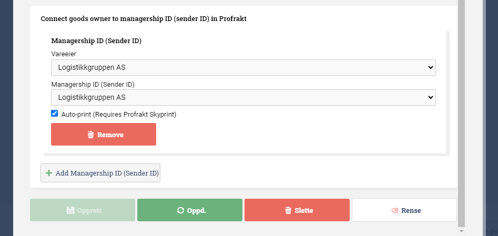The width and height of the screenshot is (498, 236).
Task: Click the Rense clear button label
Action: (x=411, y=210)
